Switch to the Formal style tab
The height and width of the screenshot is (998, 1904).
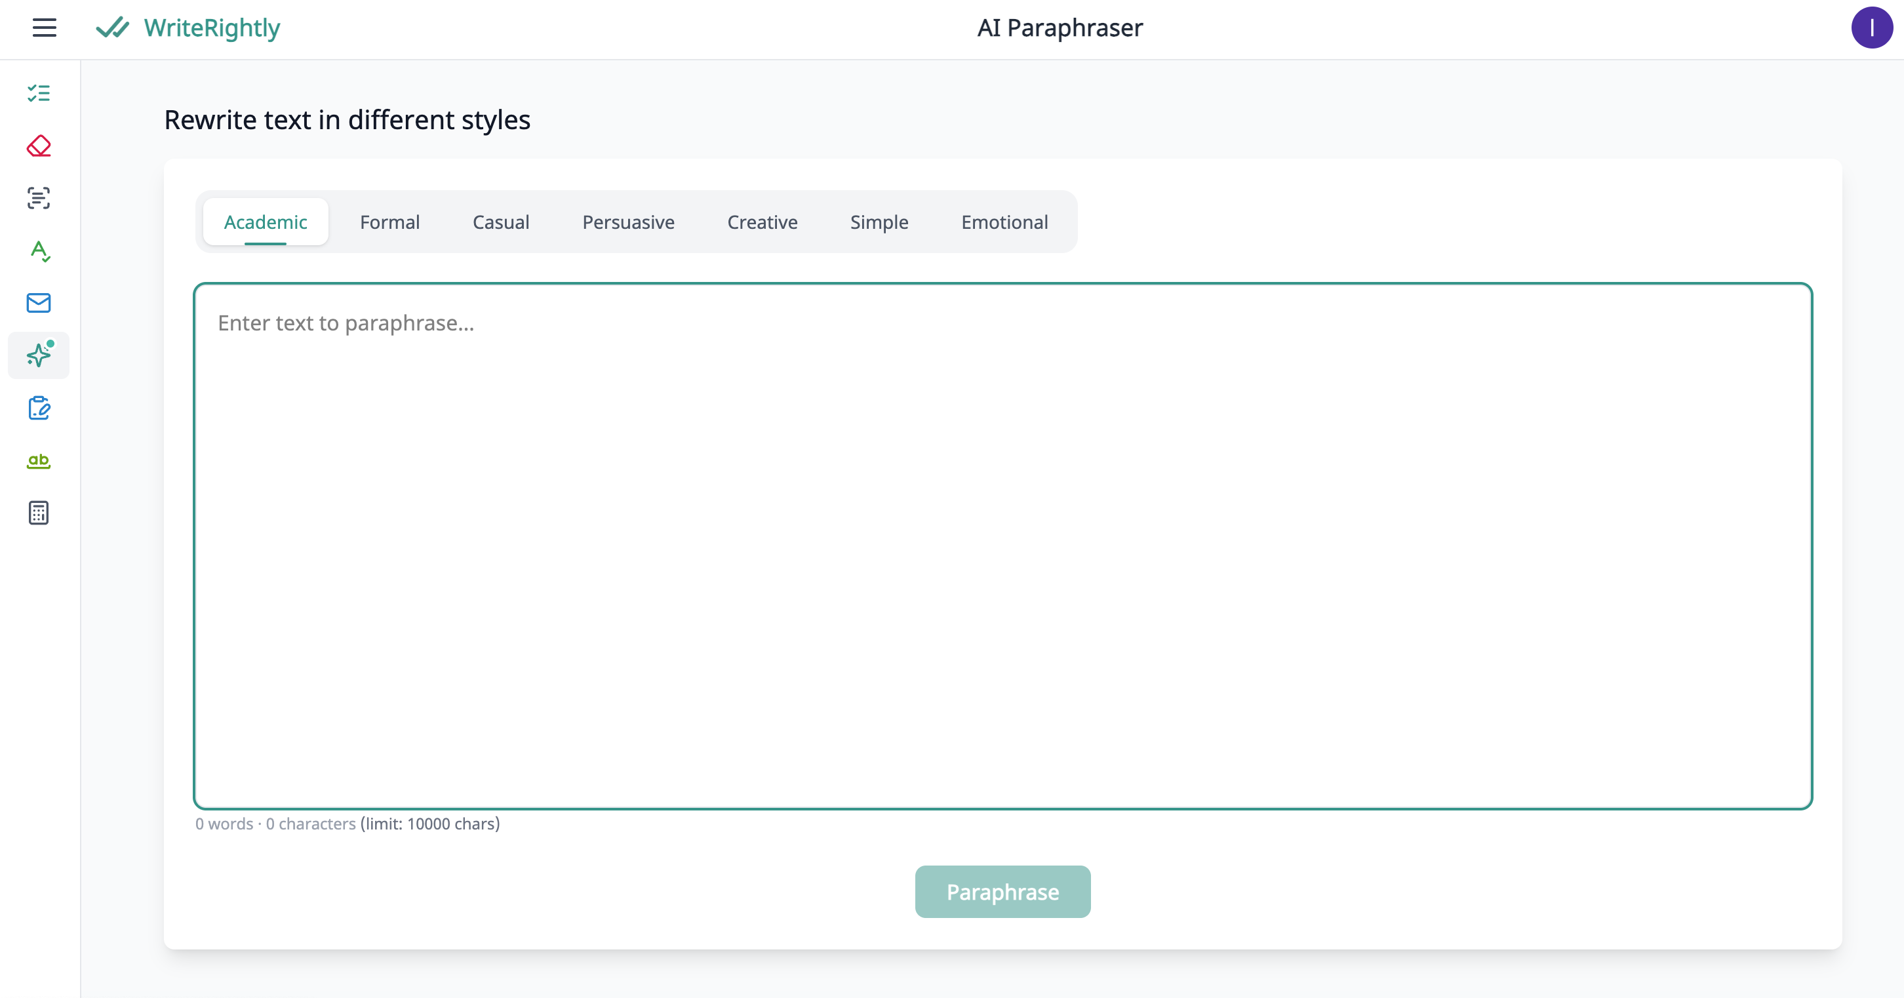click(x=389, y=222)
